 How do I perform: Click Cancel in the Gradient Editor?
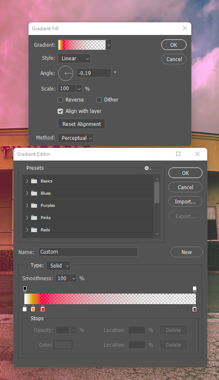pyautogui.click(x=185, y=187)
